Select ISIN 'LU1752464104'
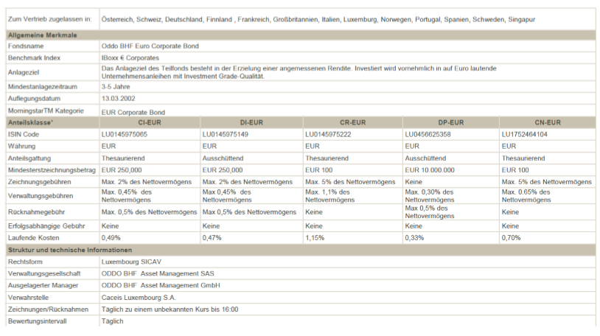 [x=525, y=134]
